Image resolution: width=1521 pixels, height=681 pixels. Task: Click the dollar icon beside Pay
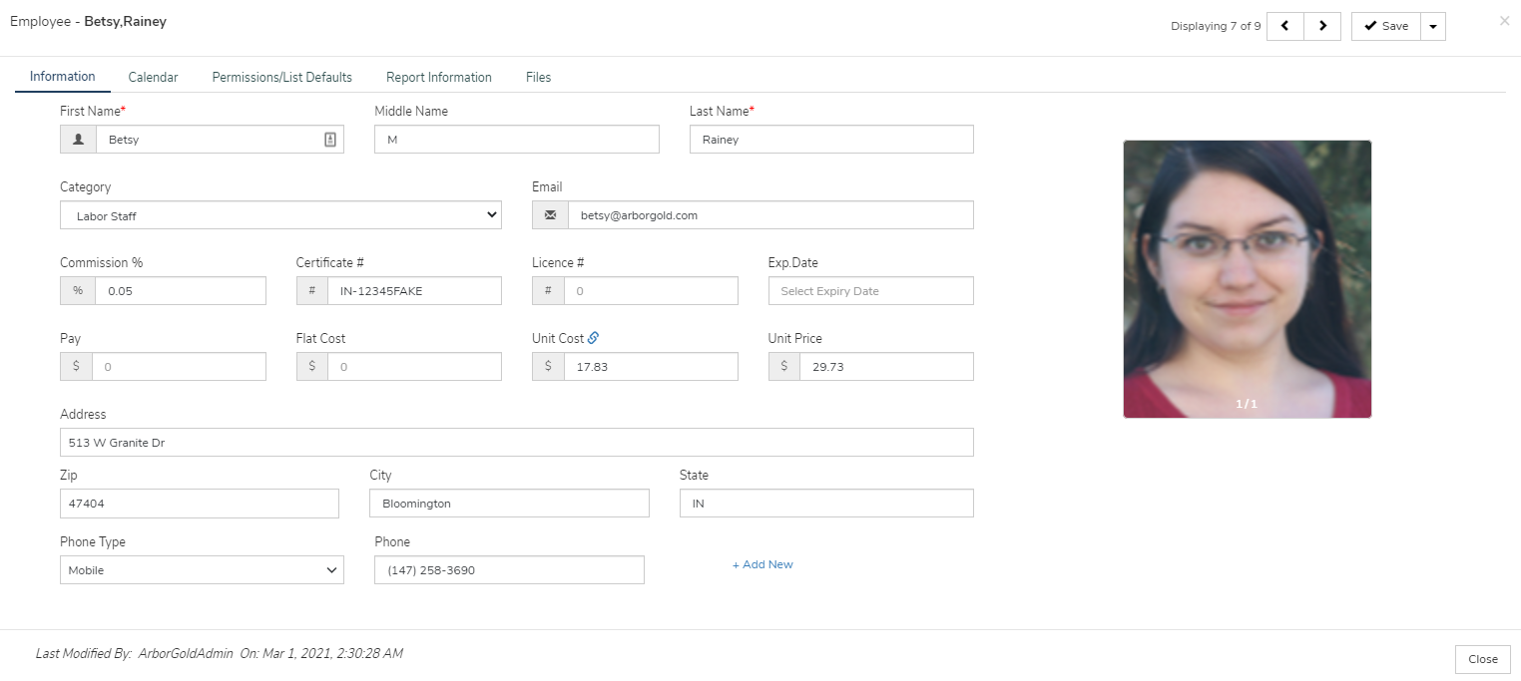coord(77,367)
